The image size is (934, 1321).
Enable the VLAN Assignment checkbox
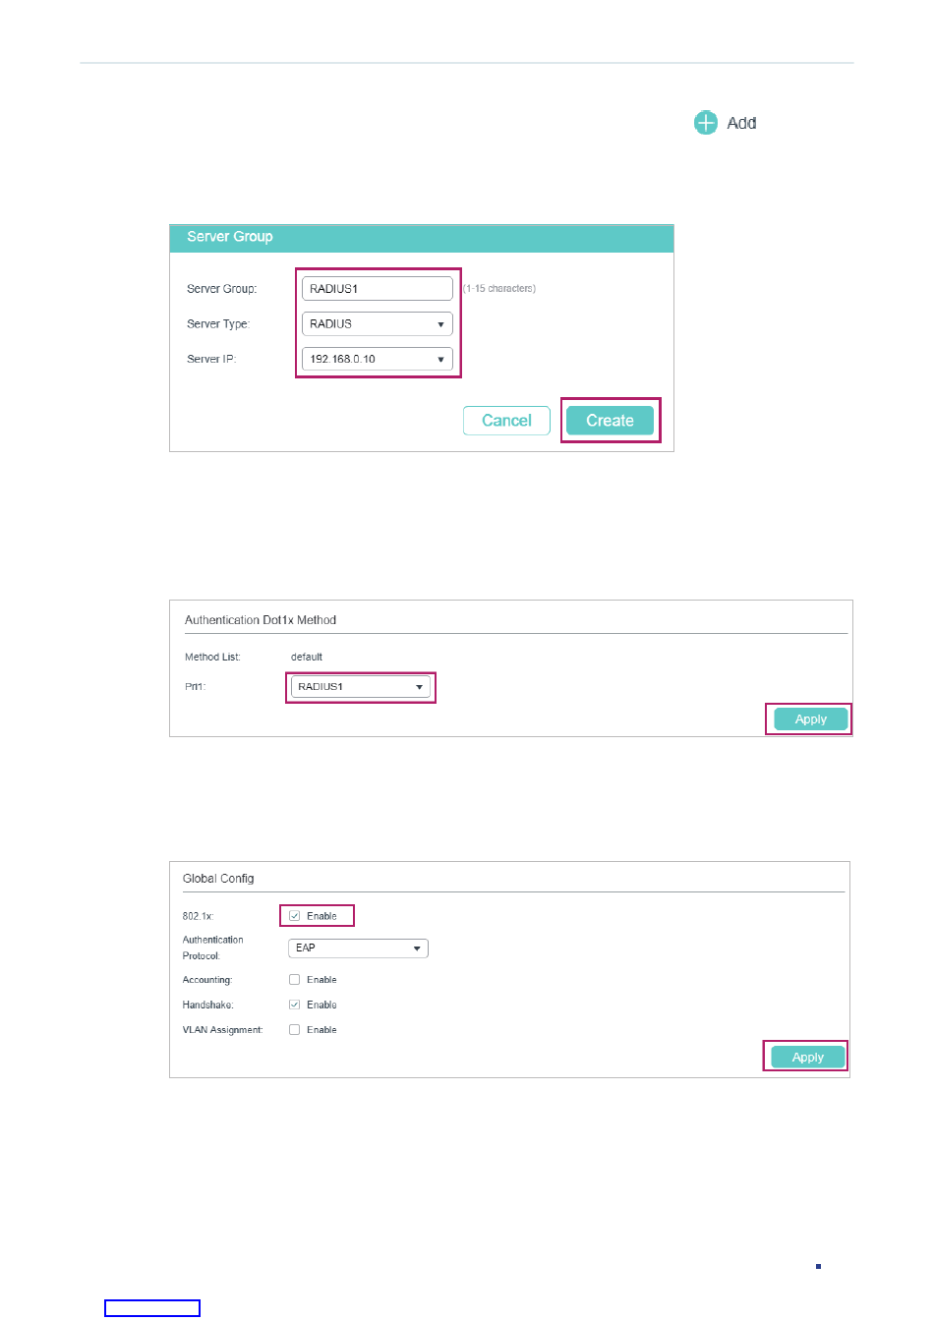pos(294,1030)
